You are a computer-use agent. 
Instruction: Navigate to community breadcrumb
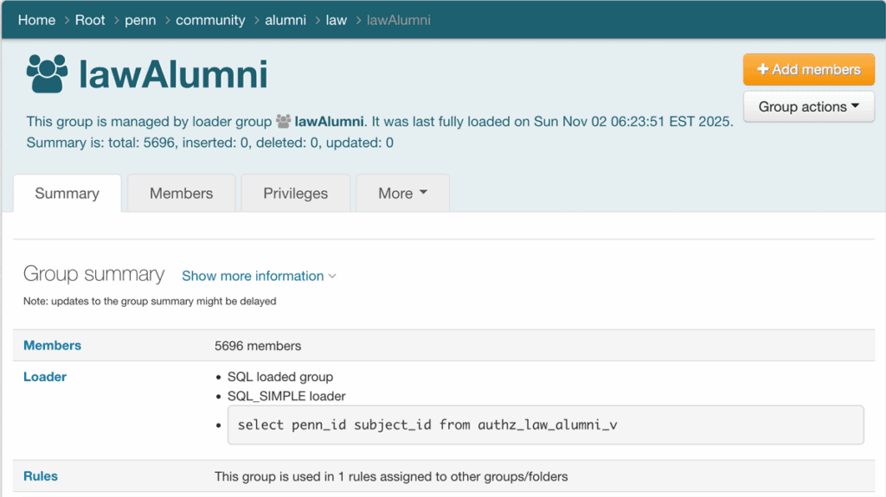(210, 21)
